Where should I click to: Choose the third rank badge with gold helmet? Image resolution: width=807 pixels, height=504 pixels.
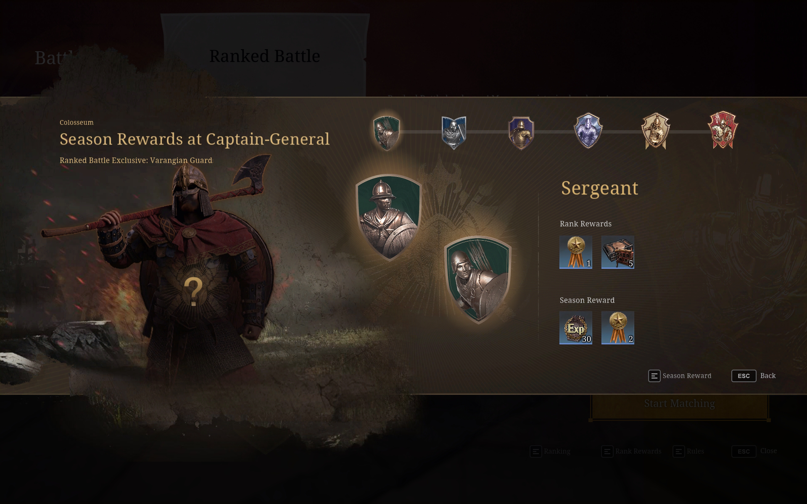pyautogui.click(x=521, y=133)
